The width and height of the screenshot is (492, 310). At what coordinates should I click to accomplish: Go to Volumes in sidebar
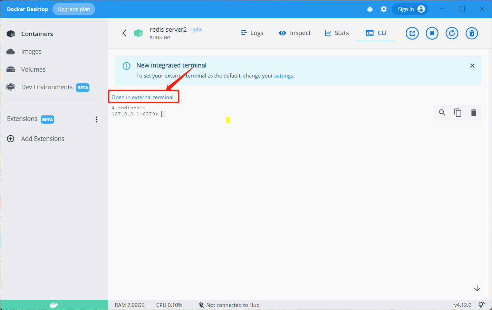pos(26,69)
